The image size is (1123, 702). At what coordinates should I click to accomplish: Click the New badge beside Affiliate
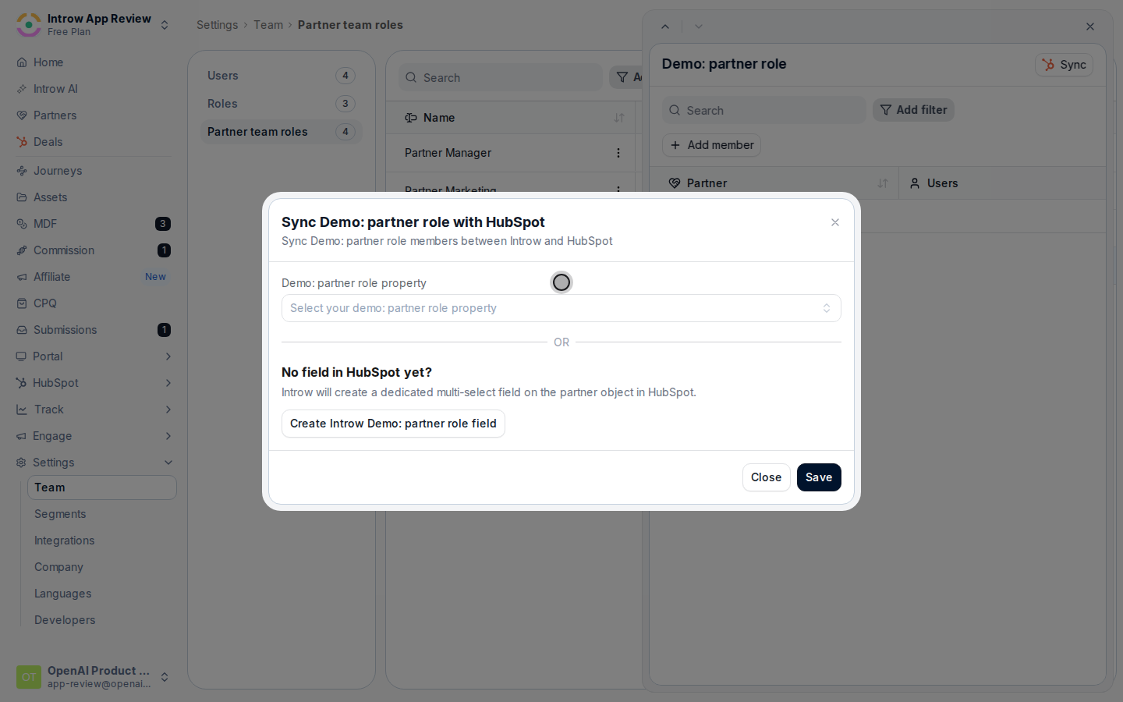click(155, 277)
